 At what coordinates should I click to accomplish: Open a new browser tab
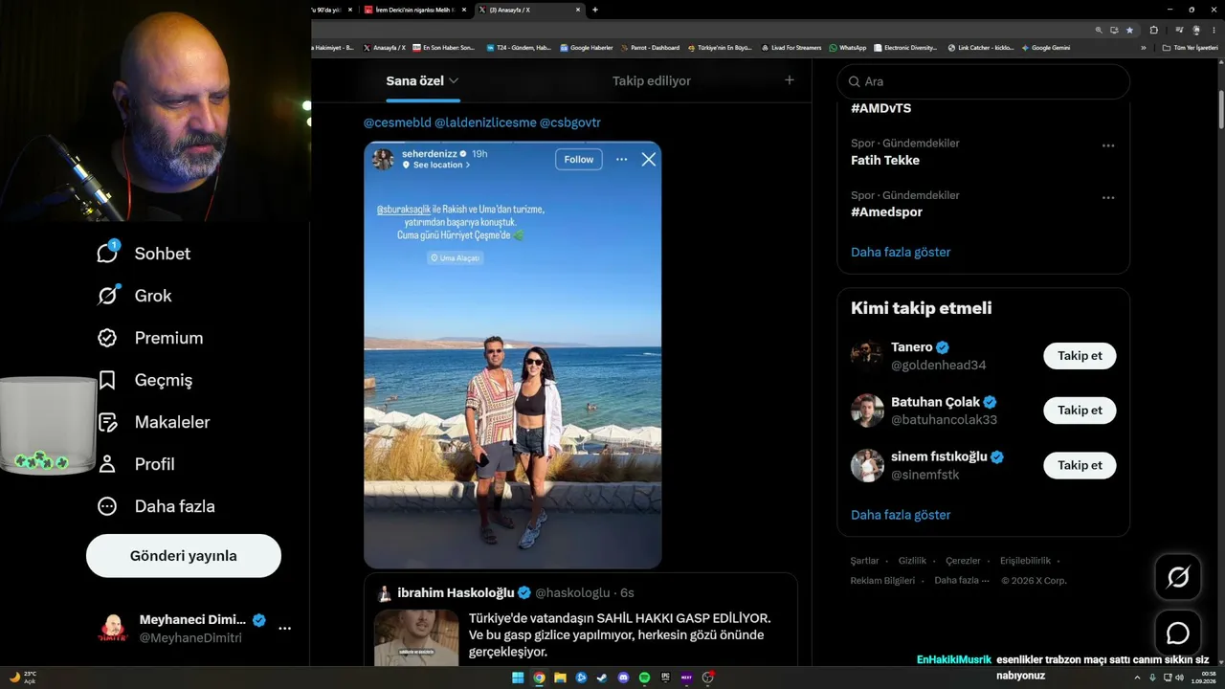(x=595, y=10)
